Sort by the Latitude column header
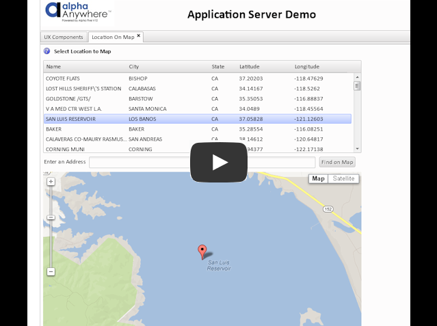The width and height of the screenshot is (437, 326). (x=250, y=66)
